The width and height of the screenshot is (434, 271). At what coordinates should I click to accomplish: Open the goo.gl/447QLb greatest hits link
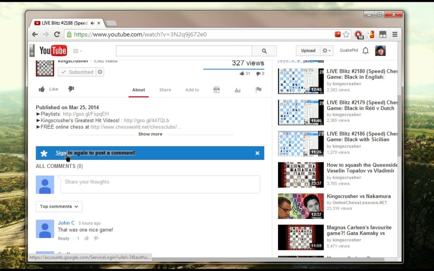tap(147, 120)
